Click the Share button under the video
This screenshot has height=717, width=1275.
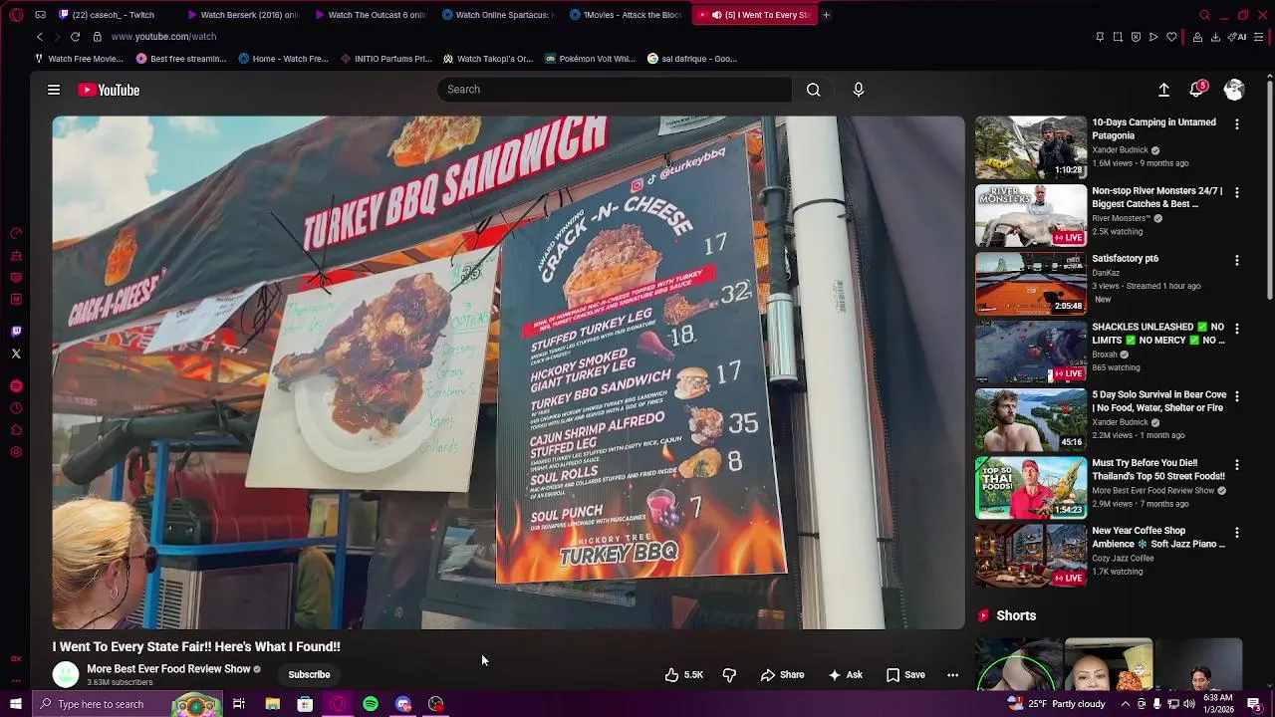(782, 675)
